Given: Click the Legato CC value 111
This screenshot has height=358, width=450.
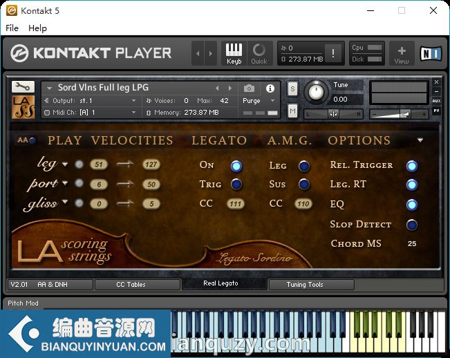Looking at the screenshot, I should click(235, 204).
